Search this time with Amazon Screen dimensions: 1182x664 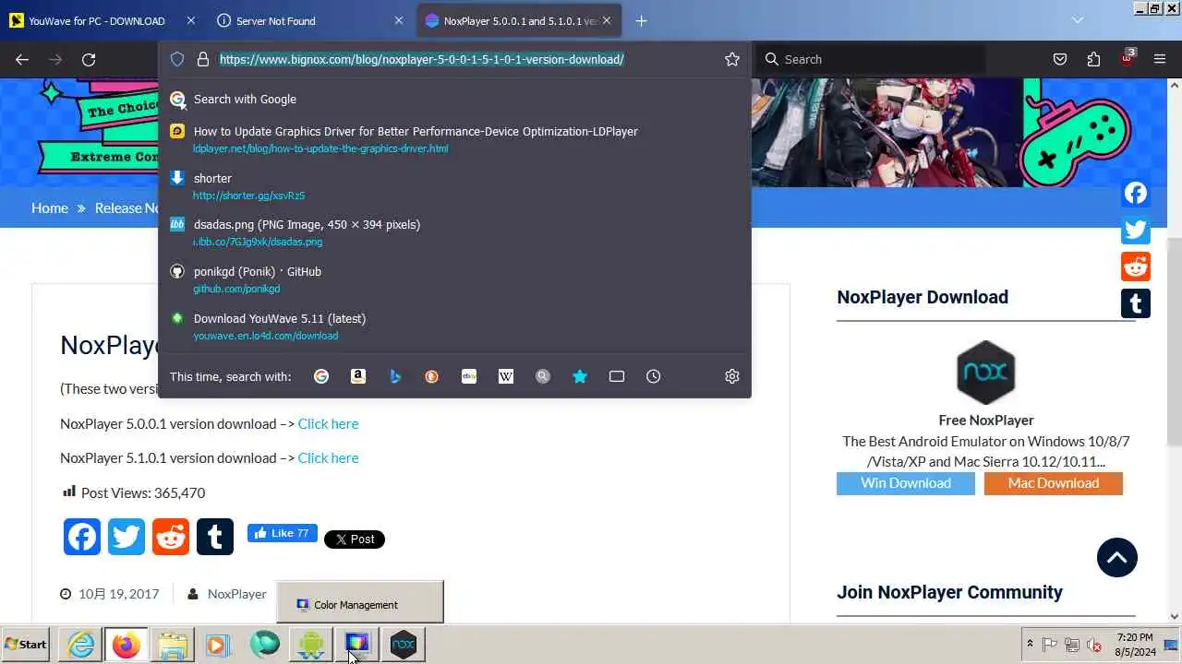[358, 376]
